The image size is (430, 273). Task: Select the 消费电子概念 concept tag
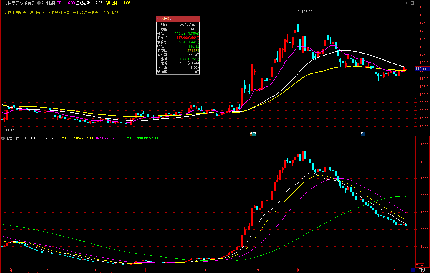coord(73,12)
